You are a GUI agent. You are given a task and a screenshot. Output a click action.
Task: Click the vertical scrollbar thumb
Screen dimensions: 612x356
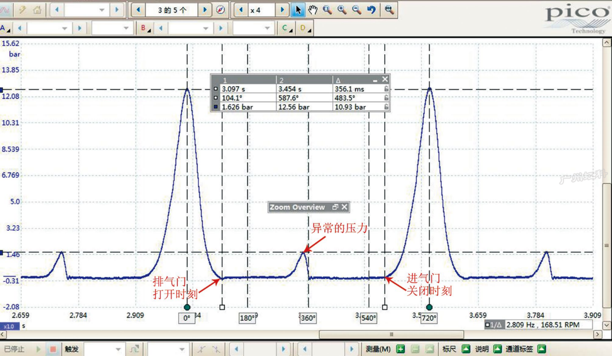click(607, 246)
